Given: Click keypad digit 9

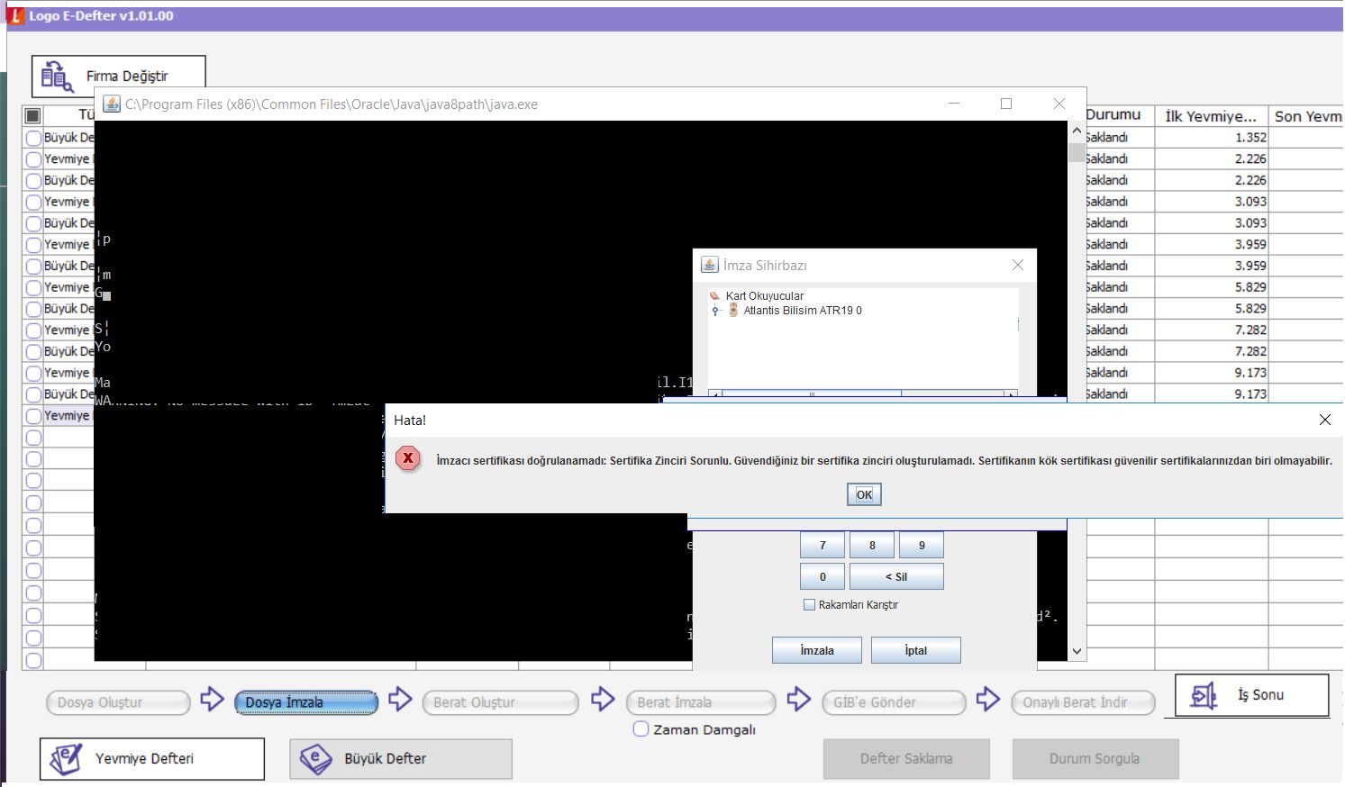Looking at the screenshot, I should point(922,545).
